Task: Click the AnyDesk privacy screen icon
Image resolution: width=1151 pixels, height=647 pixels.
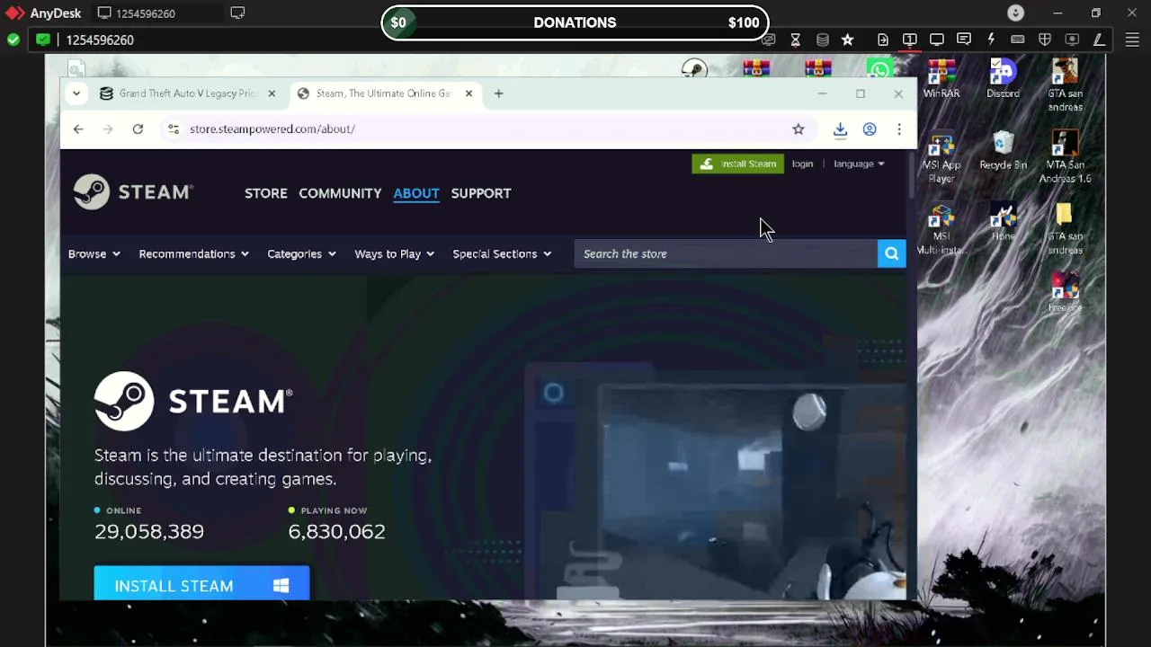Action: tap(769, 40)
